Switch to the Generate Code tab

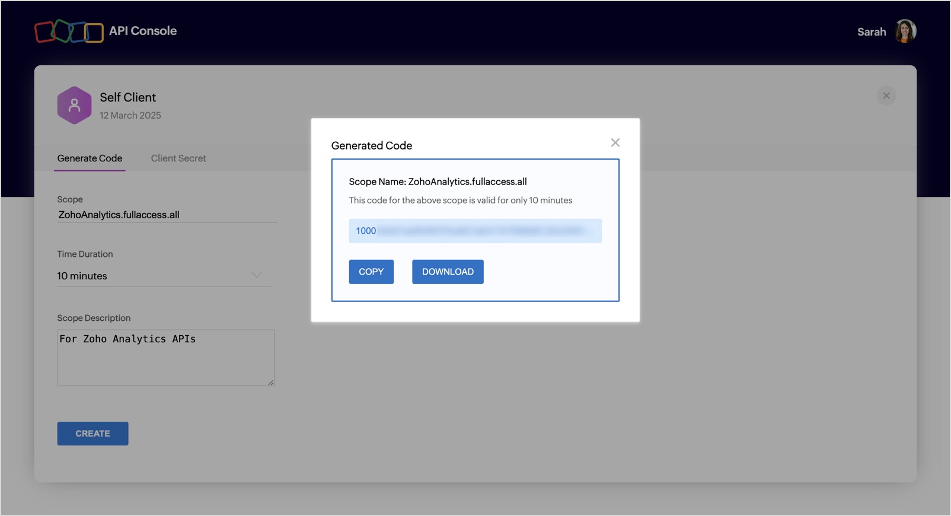(x=90, y=158)
